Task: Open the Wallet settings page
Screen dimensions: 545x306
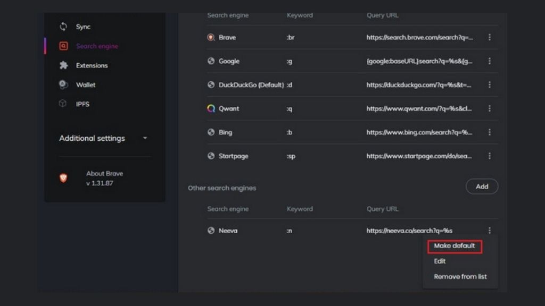Action: pyautogui.click(x=86, y=84)
